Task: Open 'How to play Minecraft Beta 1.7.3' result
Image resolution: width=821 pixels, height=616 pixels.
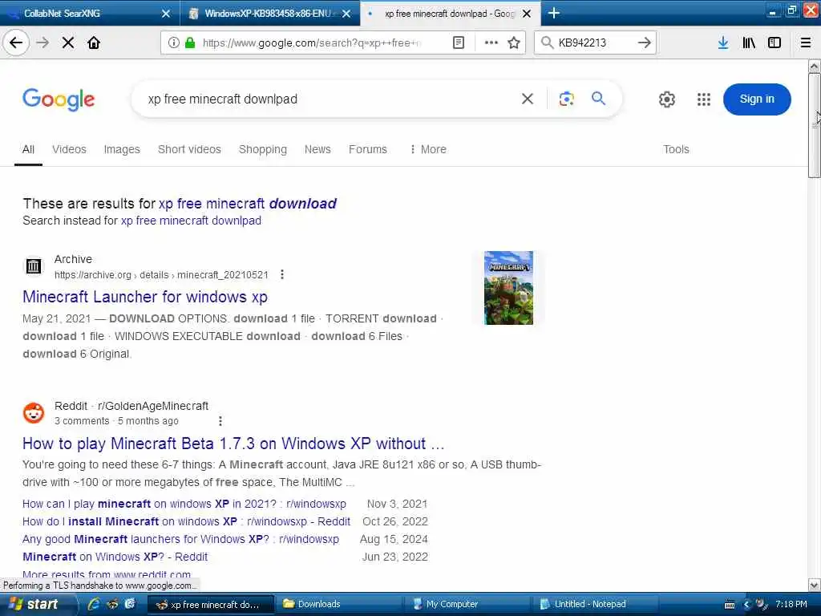Action: tap(233, 443)
